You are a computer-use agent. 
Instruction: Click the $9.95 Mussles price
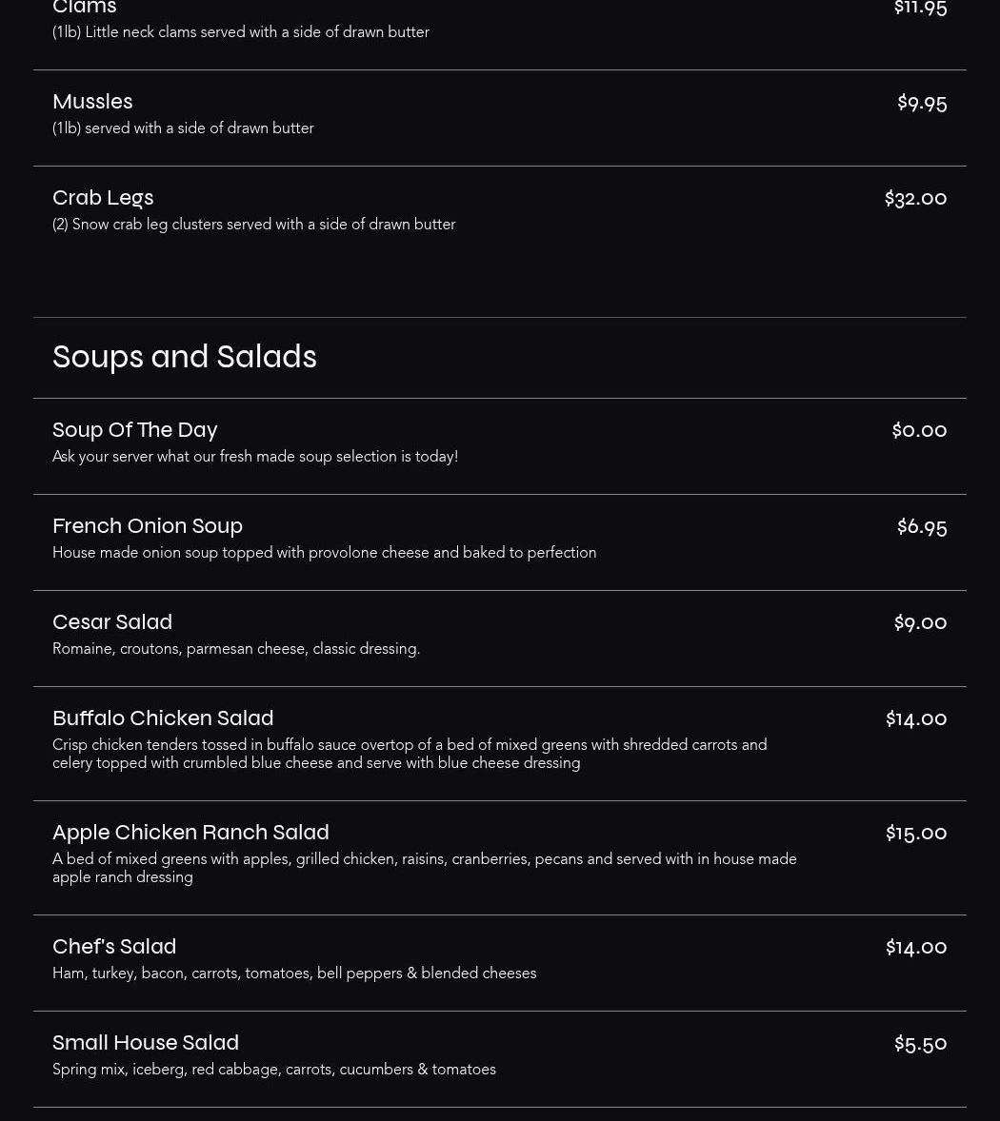pyautogui.click(x=922, y=102)
